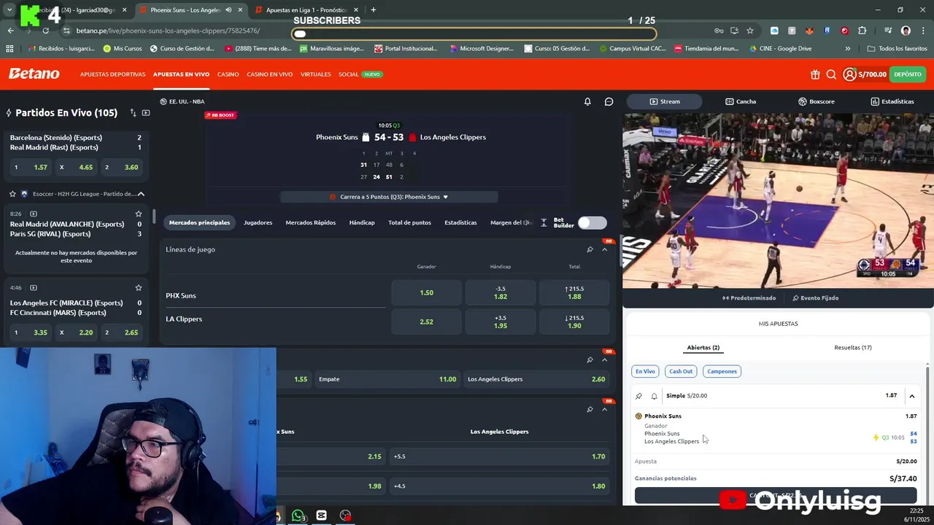Click the bell icon on Simple bet slip

654,396
